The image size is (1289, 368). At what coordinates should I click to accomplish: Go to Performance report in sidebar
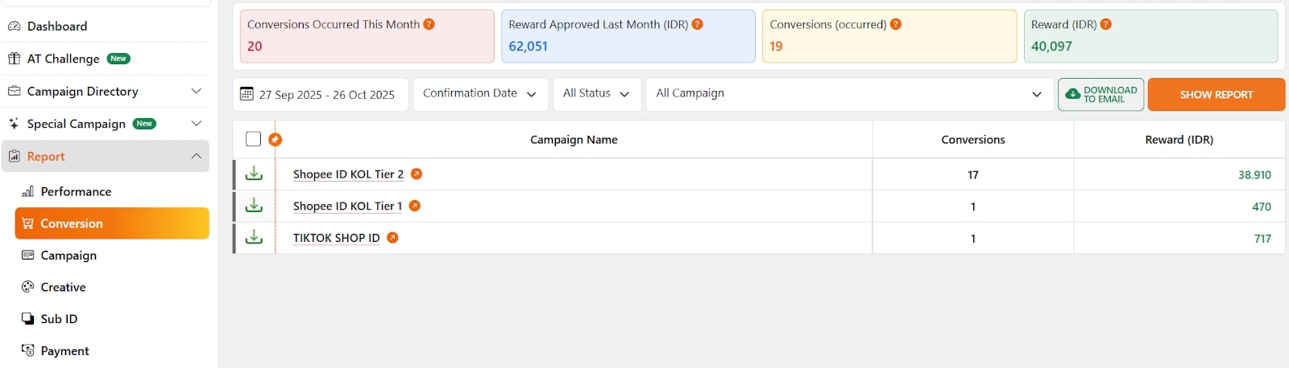76,191
